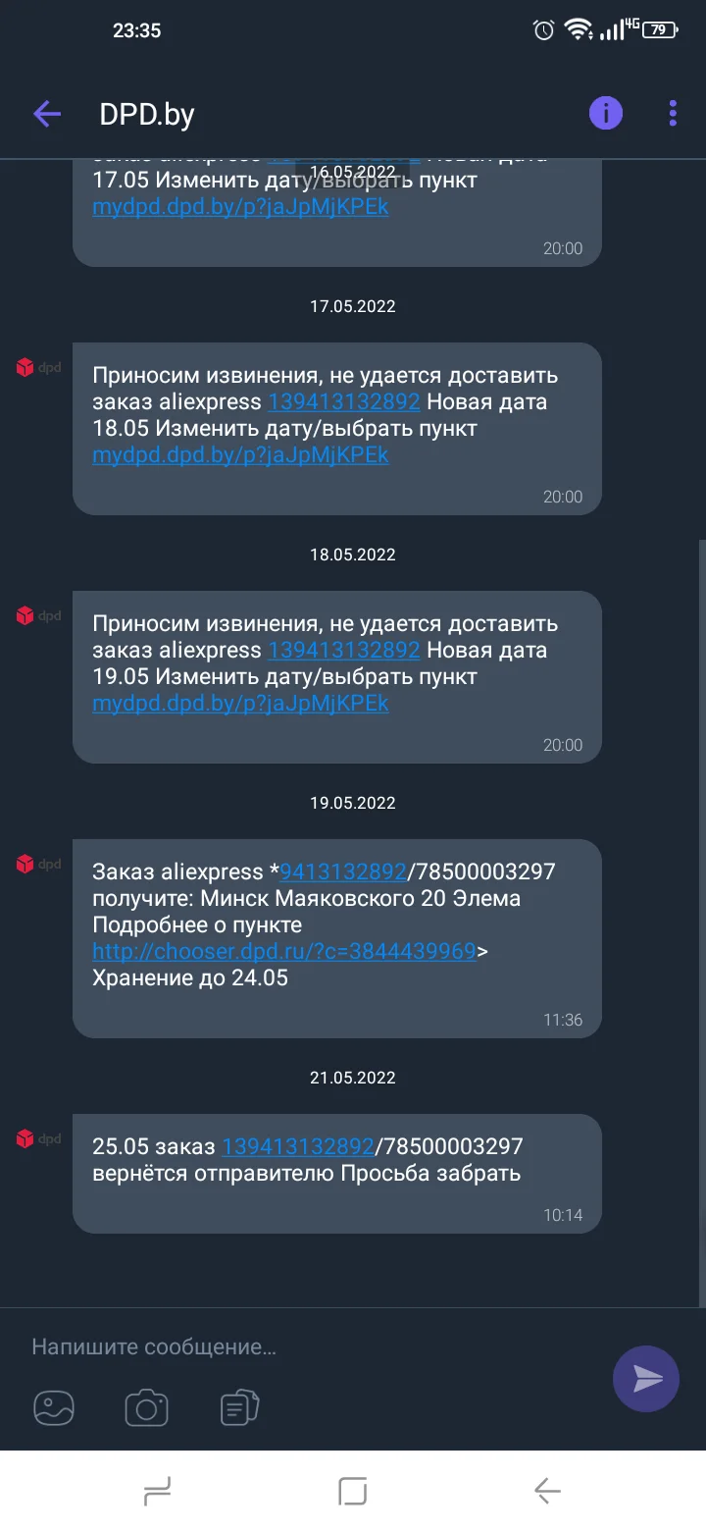Open the chooser.dpd.ru pickup point link
The height and width of the screenshot is (1531, 706).
tap(284, 951)
